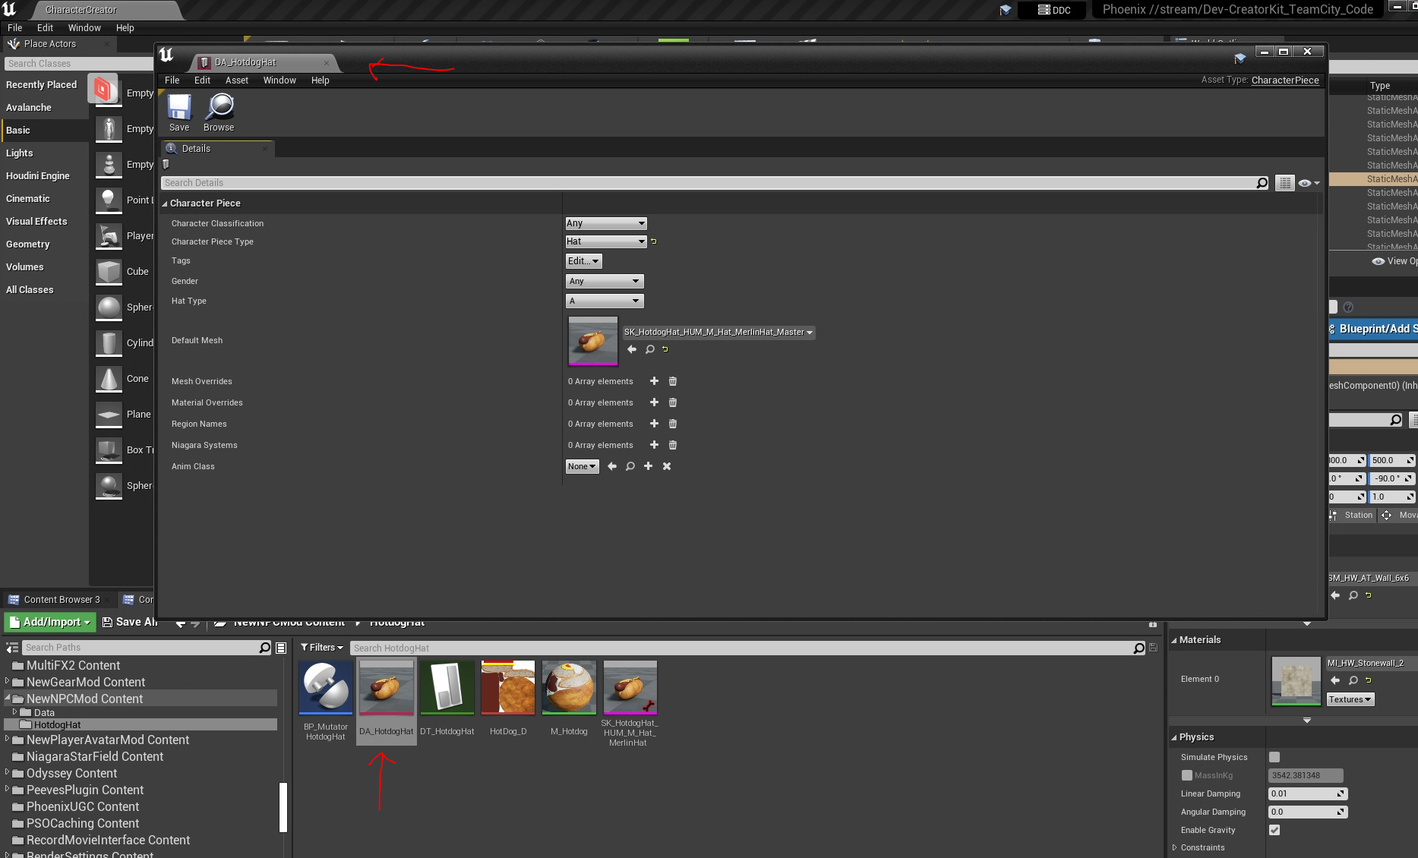Open Default Mesh asset picker dropdown
The height and width of the screenshot is (858, 1418).
click(x=718, y=332)
